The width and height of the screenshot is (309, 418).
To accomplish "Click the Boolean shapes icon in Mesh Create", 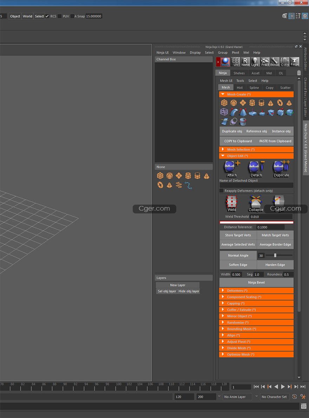I will point(234,122).
